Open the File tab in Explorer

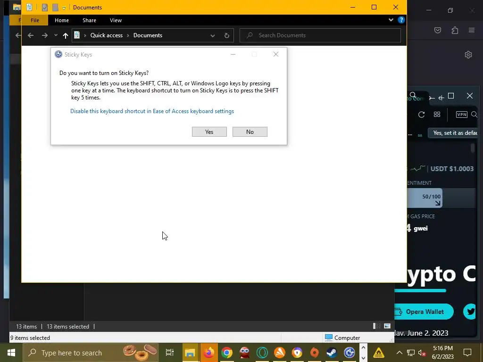35,20
